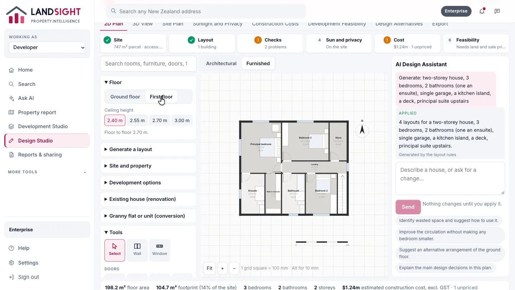Click the Send button
The height and width of the screenshot is (290, 515).
tap(408, 207)
